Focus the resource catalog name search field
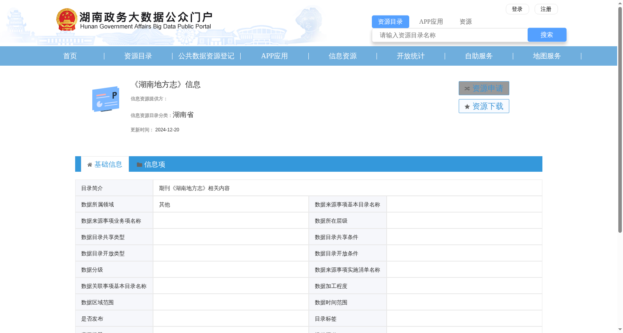The image size is (623, 333). pyautogui.click(x=450, y=35)
